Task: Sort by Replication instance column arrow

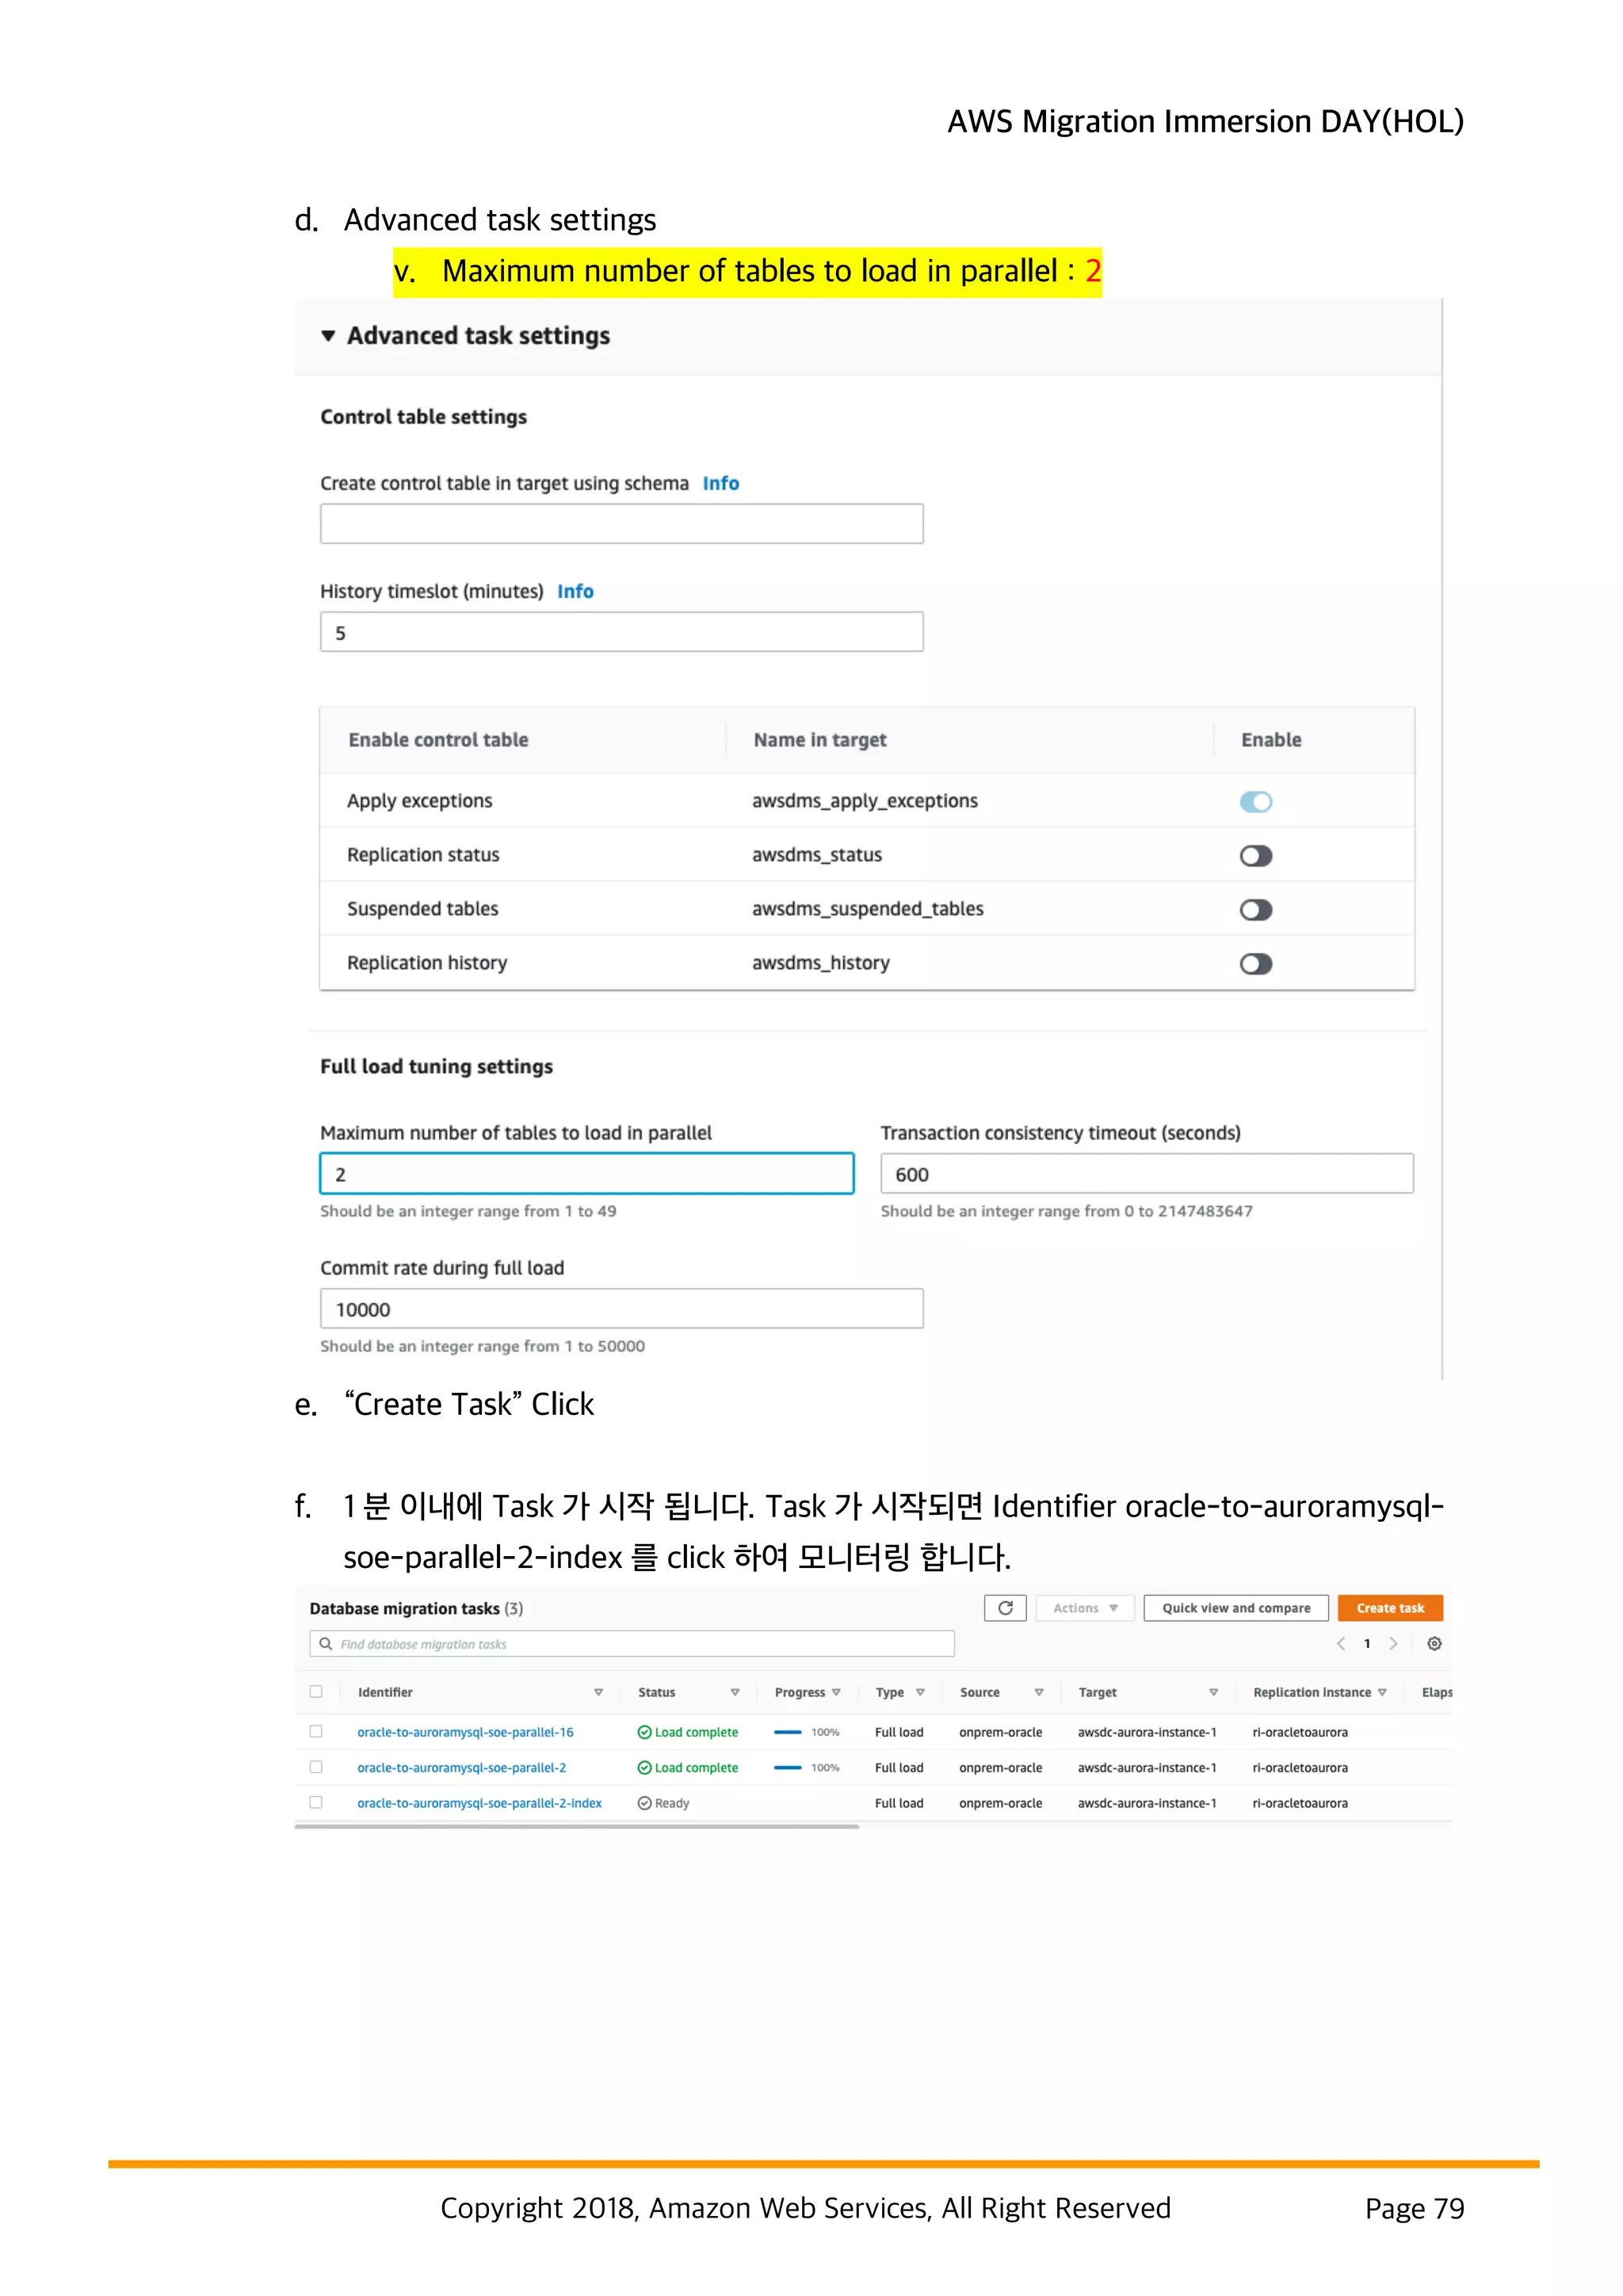Action: click(x=1382, y=1693)
